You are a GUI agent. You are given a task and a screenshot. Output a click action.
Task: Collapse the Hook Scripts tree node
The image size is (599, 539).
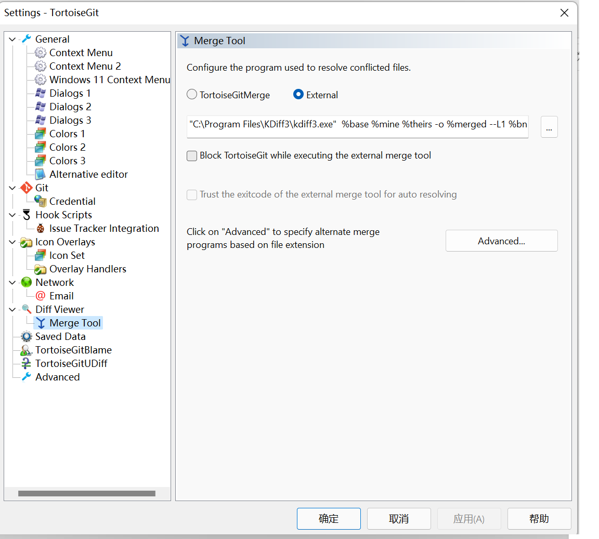(12, 215)
